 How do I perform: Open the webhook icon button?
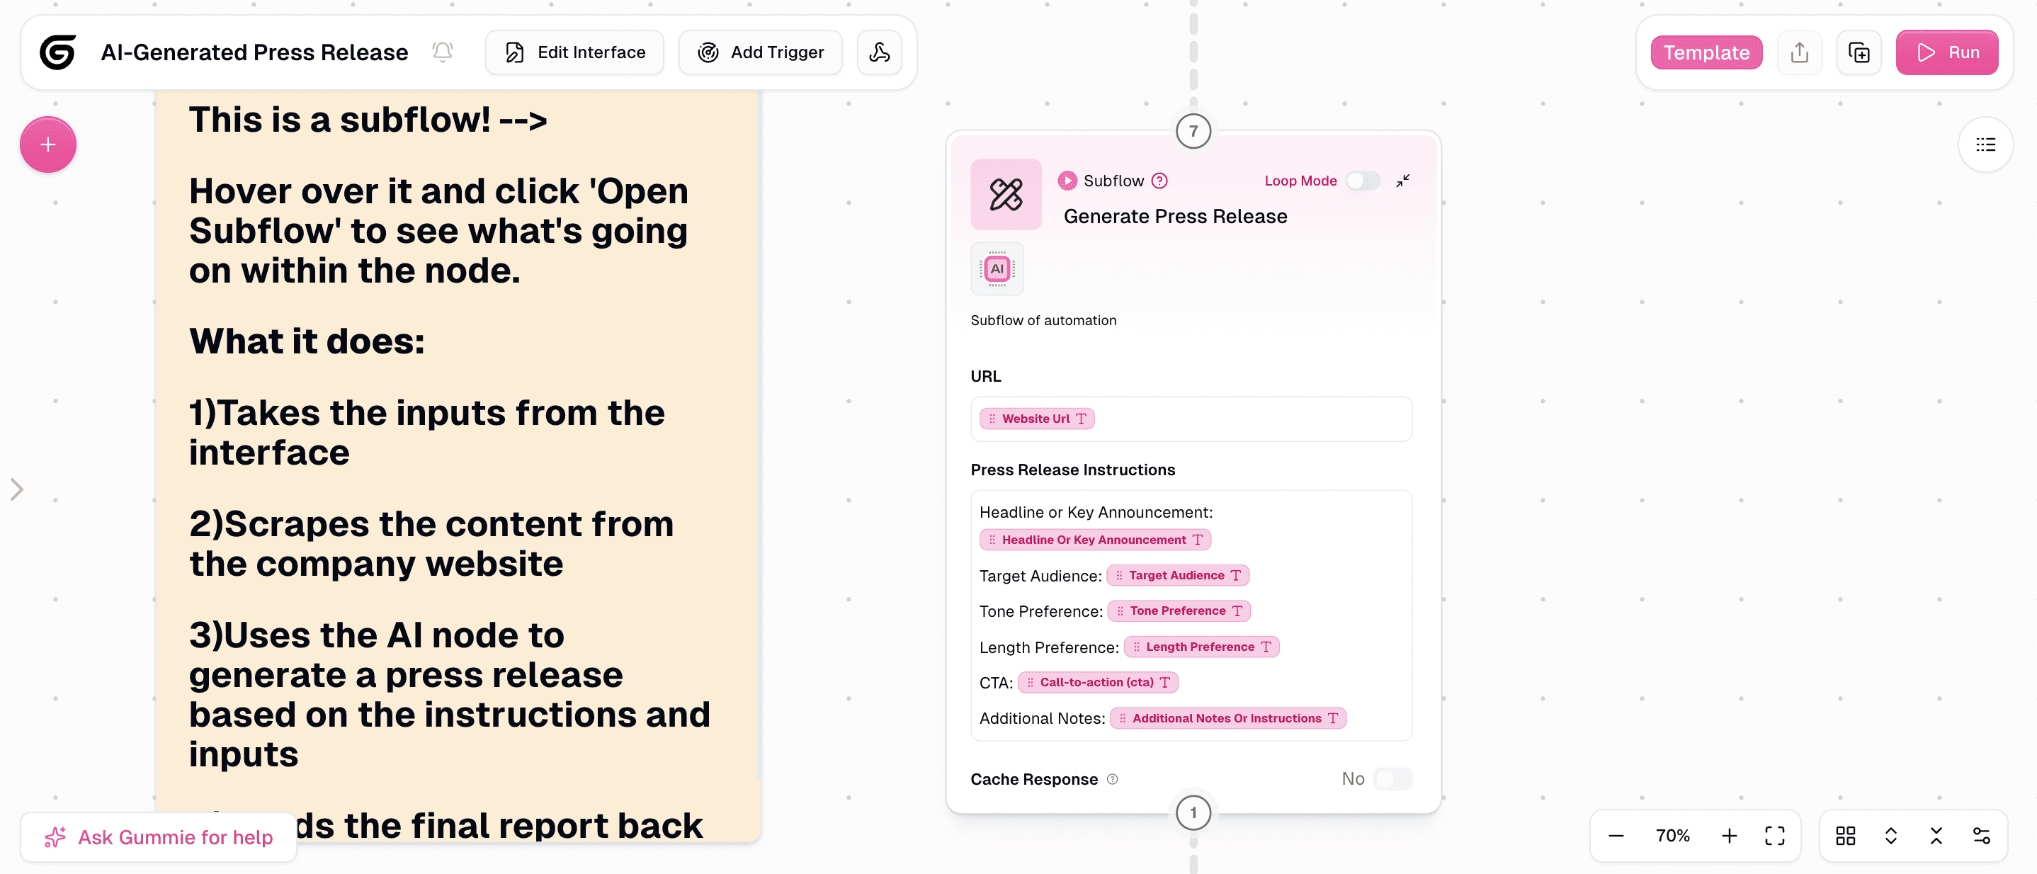pos(880,52)
